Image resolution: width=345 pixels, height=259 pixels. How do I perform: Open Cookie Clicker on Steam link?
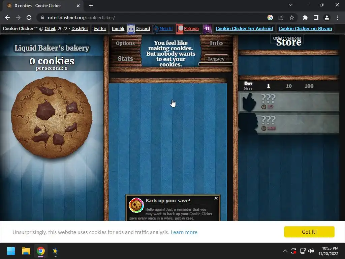coord(305,28)
